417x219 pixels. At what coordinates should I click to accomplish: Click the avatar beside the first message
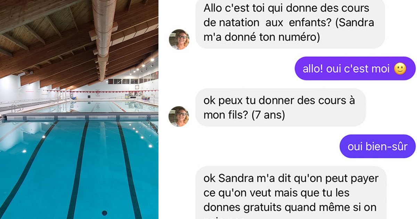pyautogui.click(x=179, y=40)
